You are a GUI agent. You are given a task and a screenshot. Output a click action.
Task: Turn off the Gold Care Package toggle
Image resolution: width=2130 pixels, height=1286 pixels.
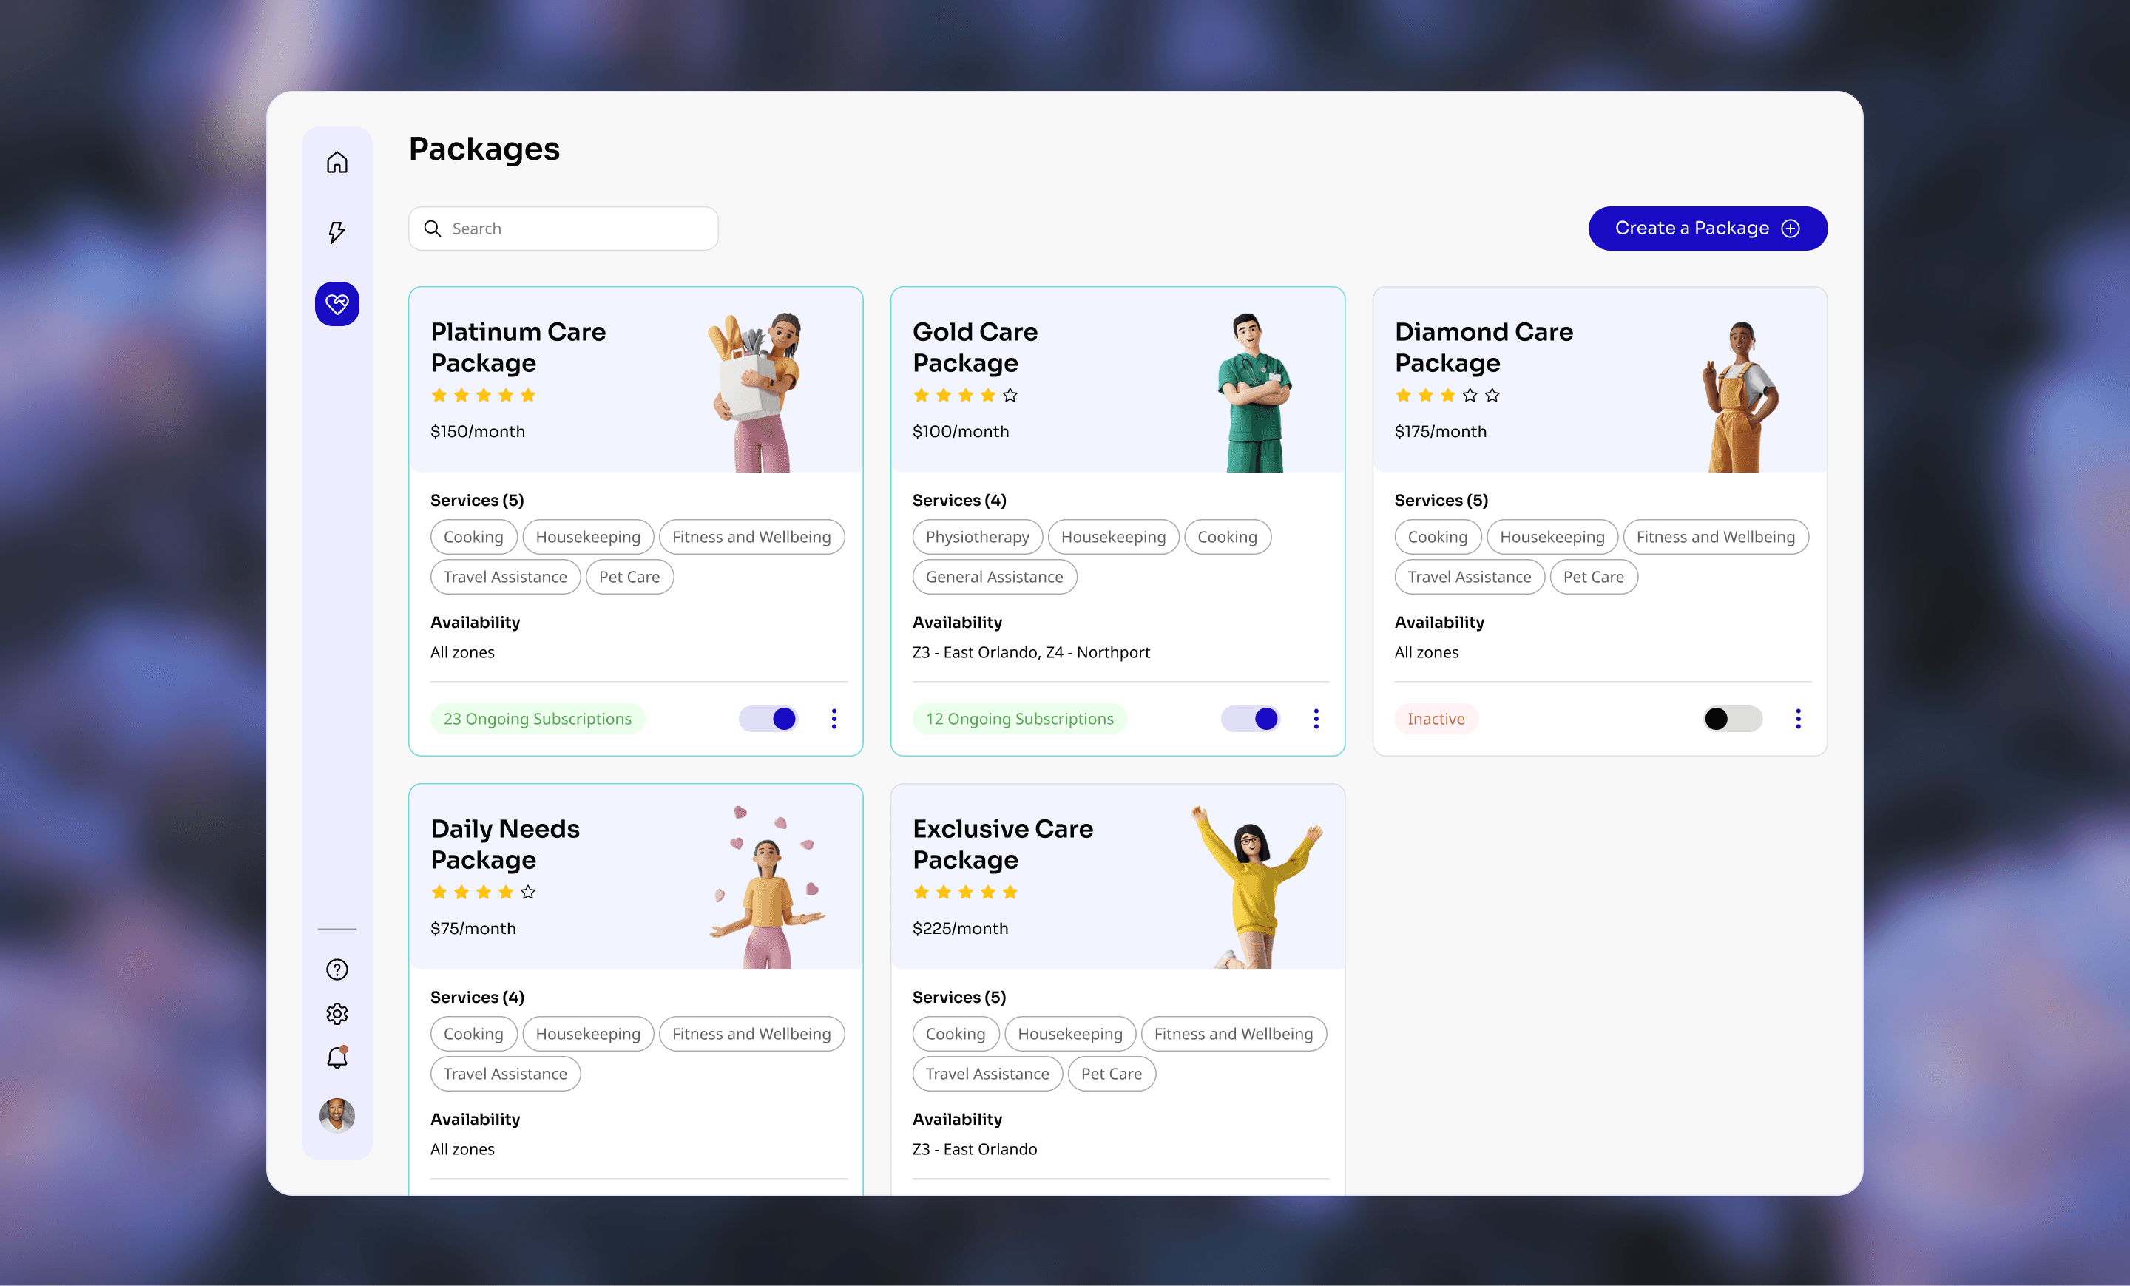[x=1251, y=719]
